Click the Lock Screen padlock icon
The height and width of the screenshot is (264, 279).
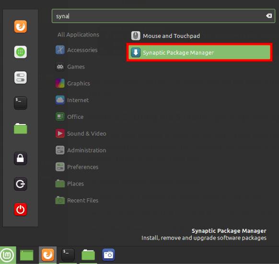pyautogui.click(x=21, y=158)
